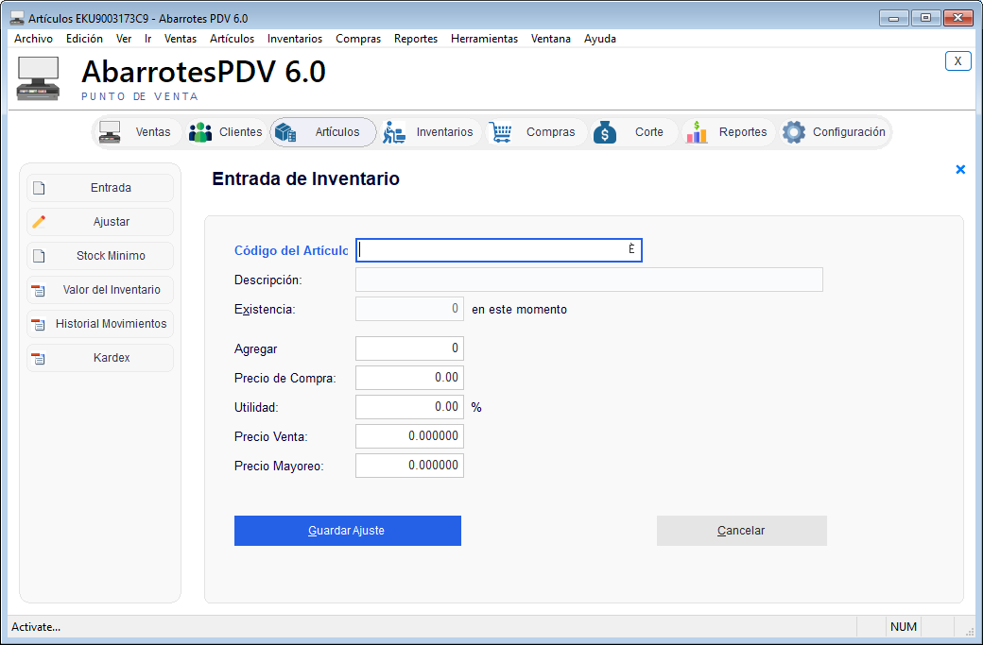Image resolution: width=983 pixels, height=645 pixels.
Task: Open the Ayuda menu
Action: [x=600, y=39]
